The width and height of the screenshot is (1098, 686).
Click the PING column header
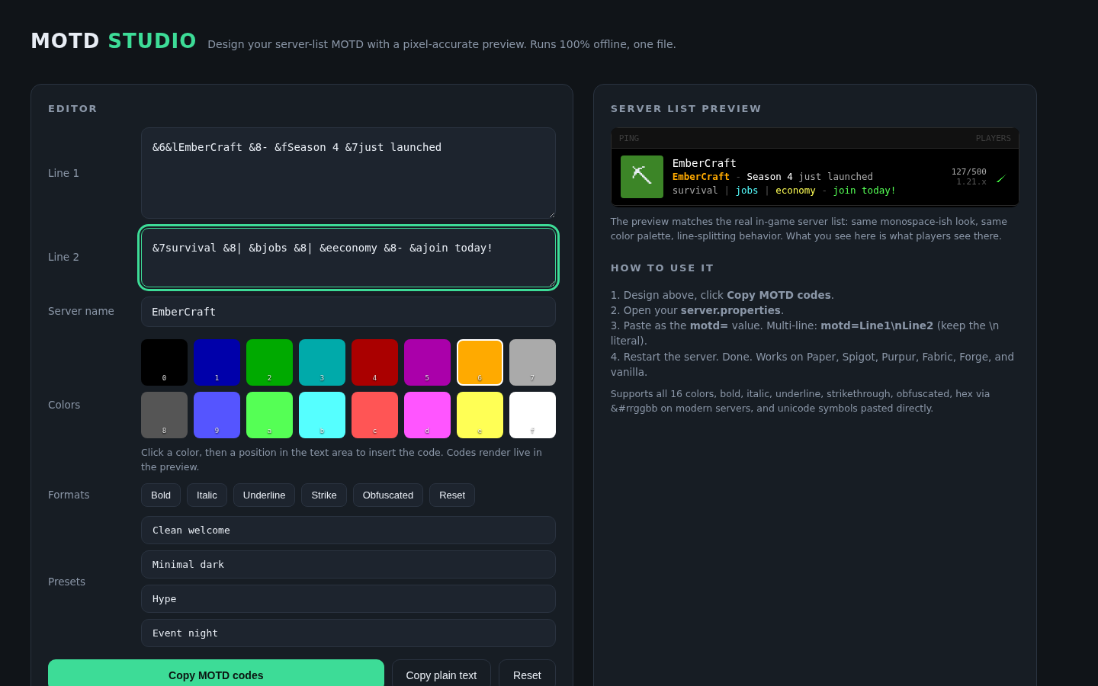coord(629,138)
